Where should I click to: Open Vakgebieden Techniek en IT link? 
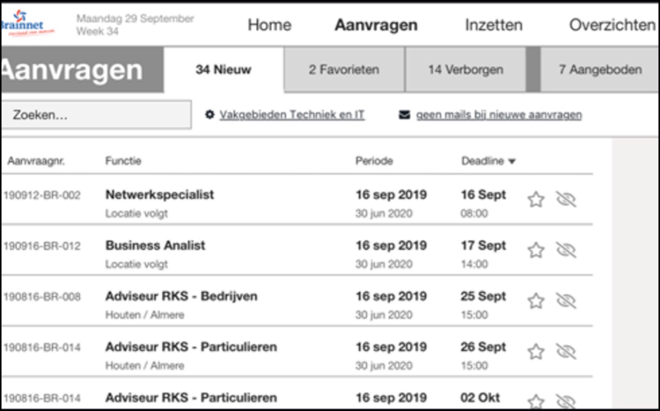coord(292,115)
